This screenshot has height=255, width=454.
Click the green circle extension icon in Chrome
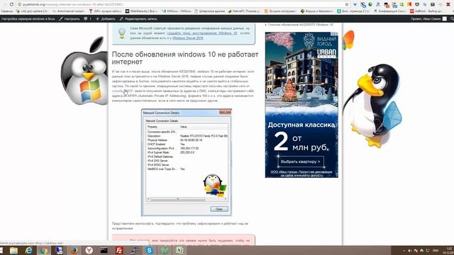[370, 4]
